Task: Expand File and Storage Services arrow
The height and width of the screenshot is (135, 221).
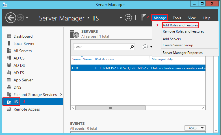Action: (61, 95)
